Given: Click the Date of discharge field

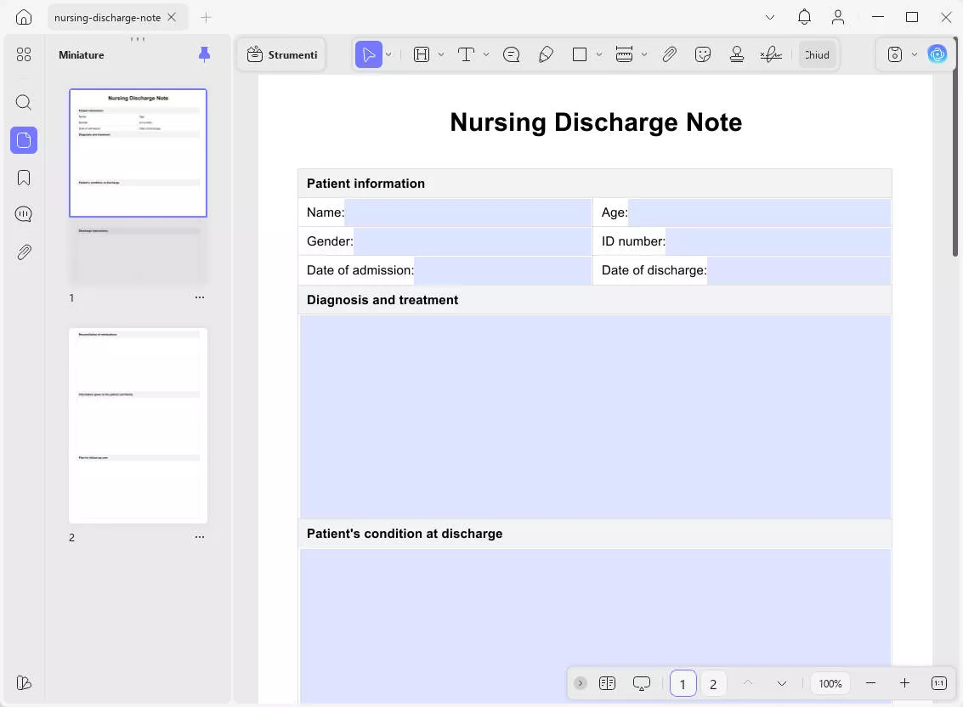Looking at the screenshot, I should click(x=799, y=270).
